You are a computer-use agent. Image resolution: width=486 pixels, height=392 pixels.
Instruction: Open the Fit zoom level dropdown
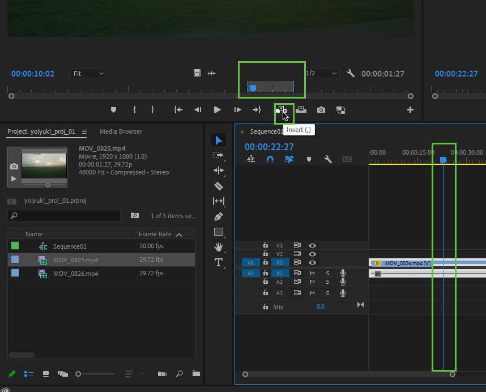click(x=88, y=74)
